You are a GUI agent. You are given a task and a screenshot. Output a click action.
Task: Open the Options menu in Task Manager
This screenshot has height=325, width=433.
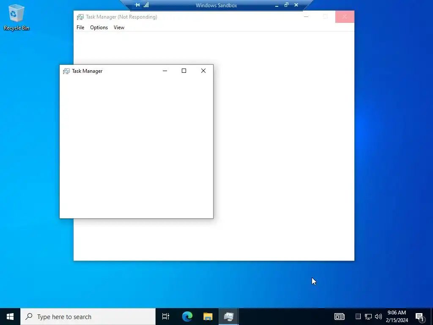[99, 28]
